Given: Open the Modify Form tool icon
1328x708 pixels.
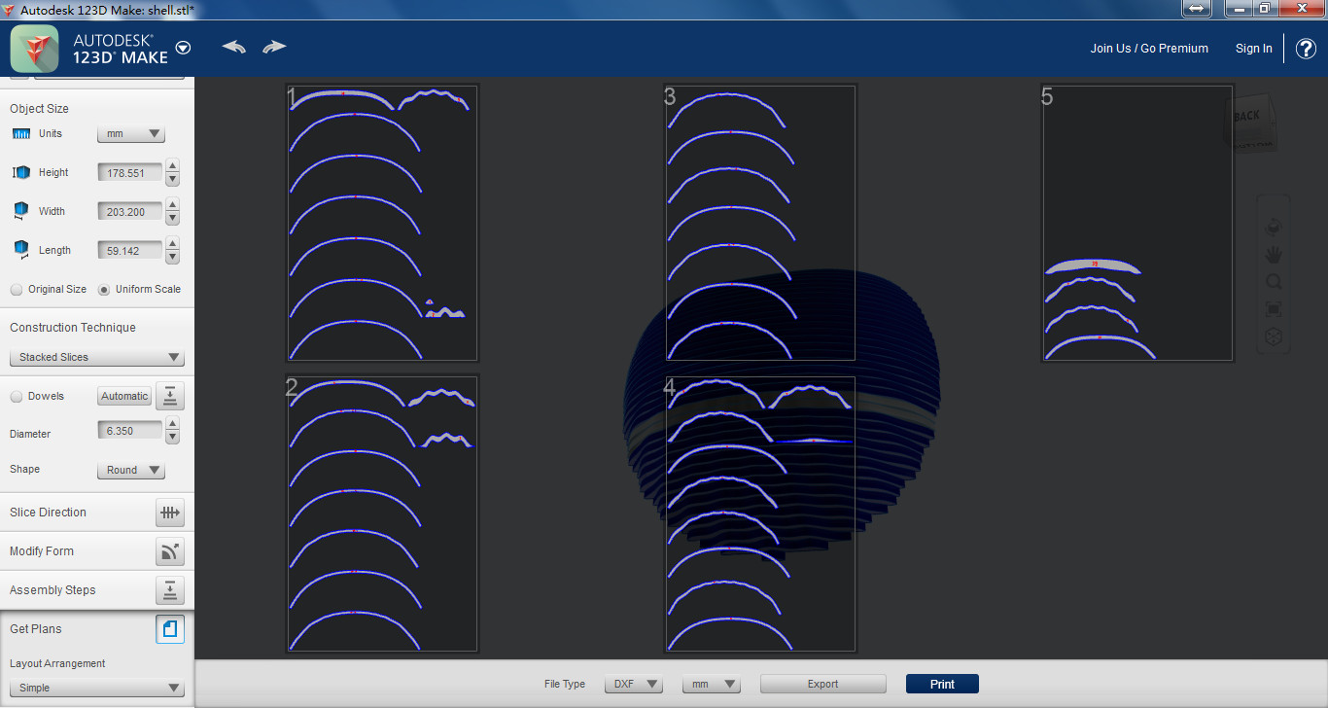Looking at the screenshot, I should [170, 551].
